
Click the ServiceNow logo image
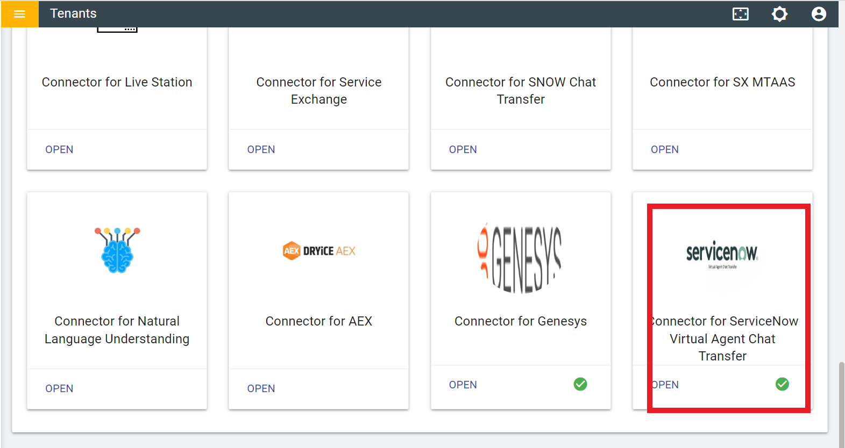pos(722,254)
